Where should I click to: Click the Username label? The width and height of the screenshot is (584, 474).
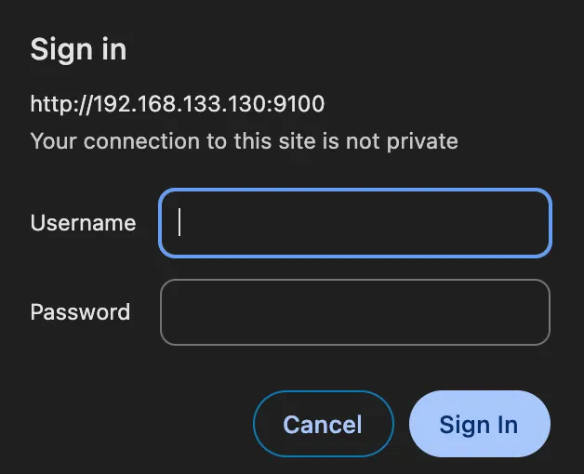tap(83, 223)
